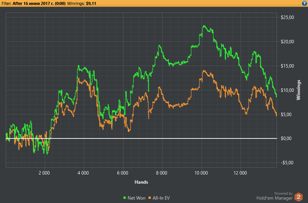Click the 6 000 hands axis label
The image size is (308, 203).
(123, 173)
